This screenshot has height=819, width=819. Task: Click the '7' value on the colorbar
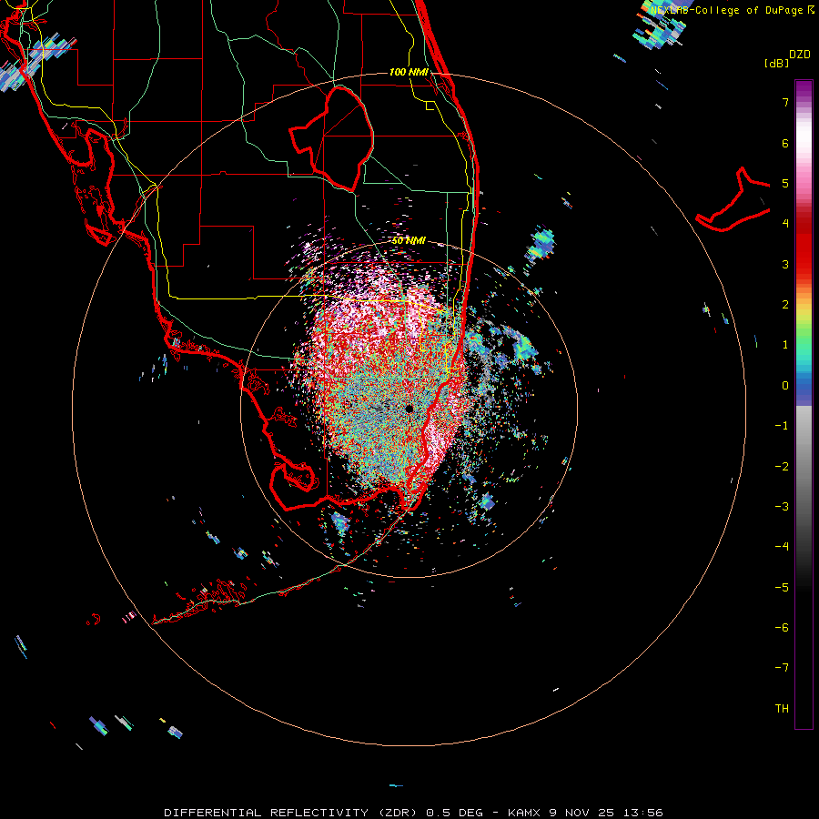pyautogui.click(x=785, y=102)
